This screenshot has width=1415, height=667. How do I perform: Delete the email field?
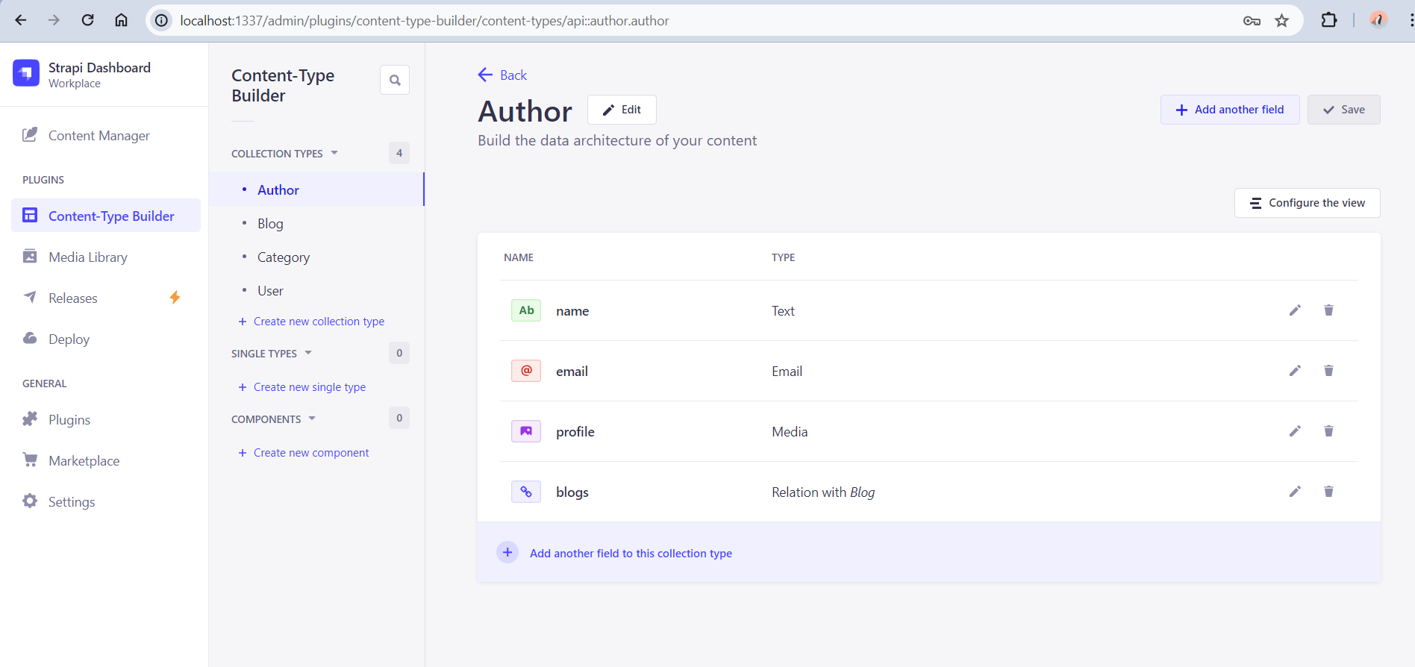click(1328, 371)
